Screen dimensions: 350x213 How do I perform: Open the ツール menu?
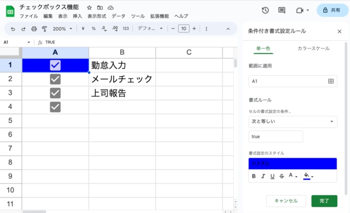pyautogui.click(x=138, y=16)
